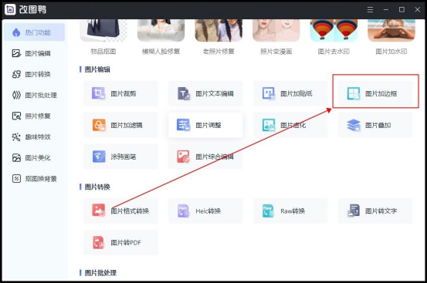Click the 图片加滤镜 label text
This screenshot has width=427, height=283.
[127, 126]
